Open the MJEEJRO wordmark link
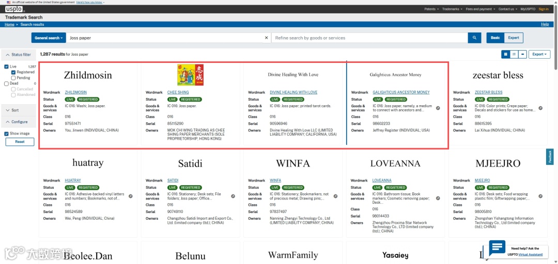Viewport: 558px width, 264px height. click(482, 180)
